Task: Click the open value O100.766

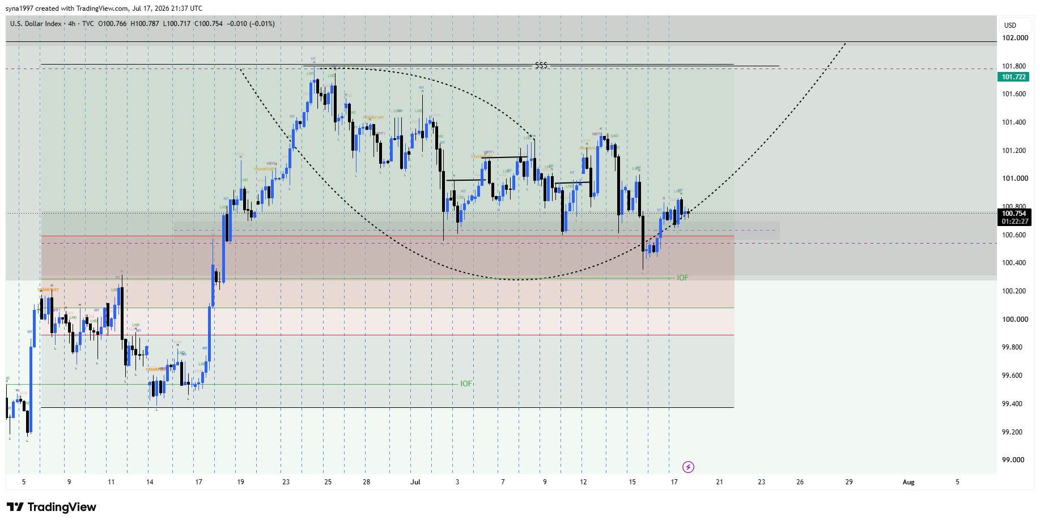Action: pos(112,24)
